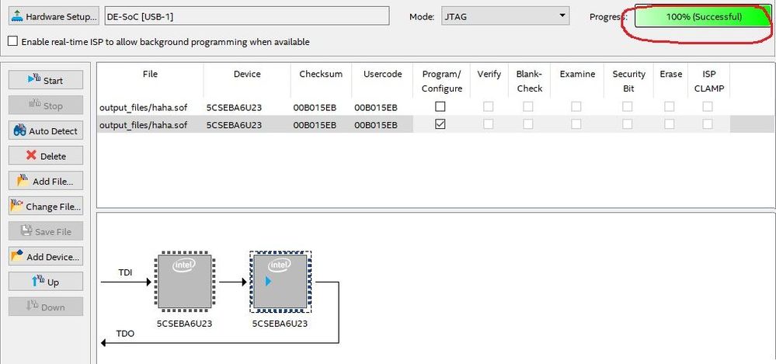The image size is (776, 364).
Task: Check Program/Configure for first haha.sof row
Action: coord(440,106)
